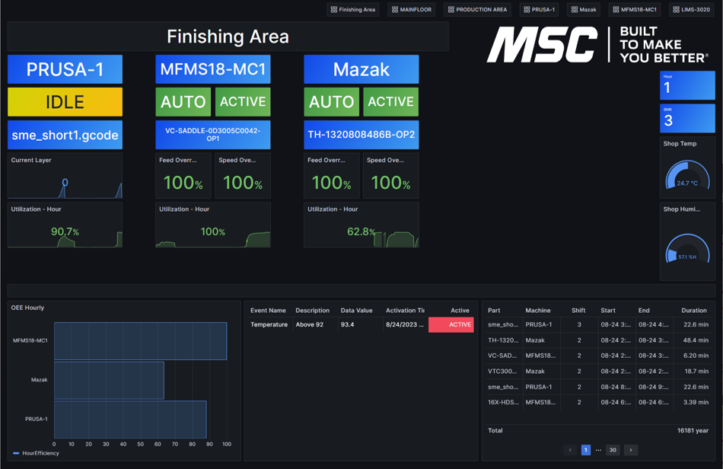The image size is (723, 469).
Task: Click the Hour stat panel showing 1
Action: [x=687, y=85]
